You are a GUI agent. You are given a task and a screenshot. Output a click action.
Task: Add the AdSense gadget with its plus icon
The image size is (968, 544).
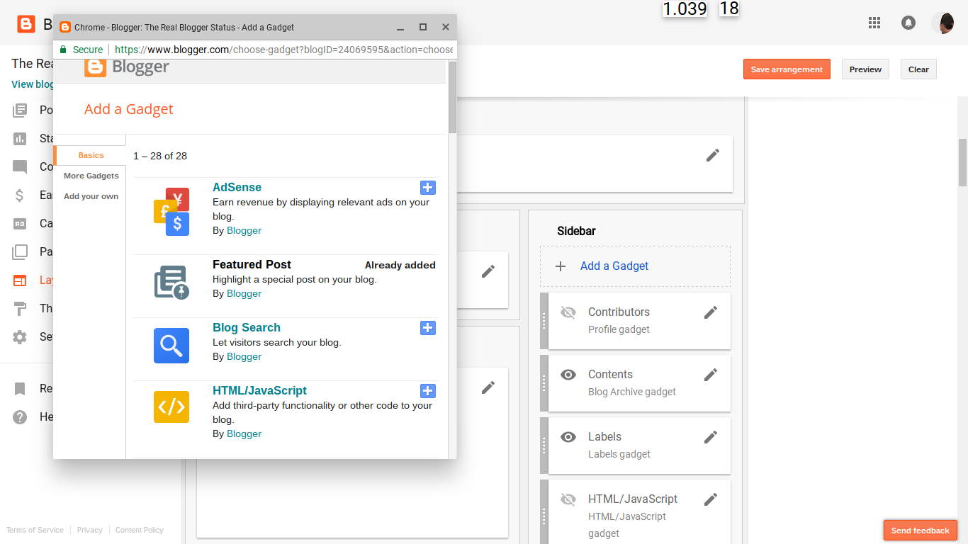(x=427, y=188)
